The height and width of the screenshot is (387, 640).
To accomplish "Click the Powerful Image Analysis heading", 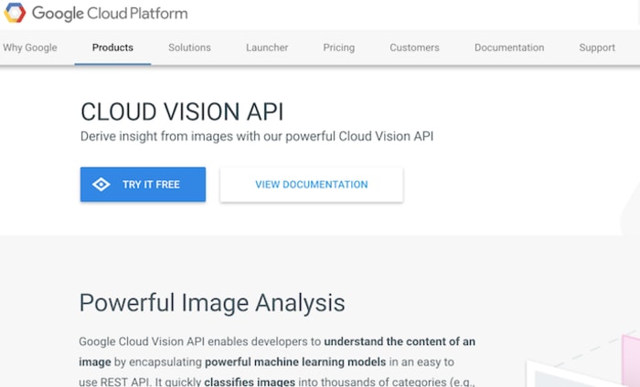I will 212,303.
